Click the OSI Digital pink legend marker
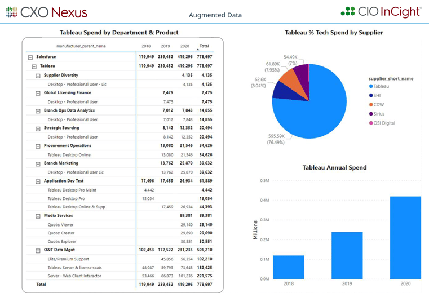 click(371, 122)
